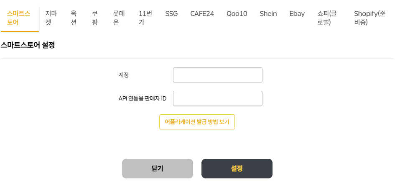The width and height of the screenshot is (400, 183).
Task: Focus the 계정 input field
Action: pyautogui.click(x=217, y=75)
